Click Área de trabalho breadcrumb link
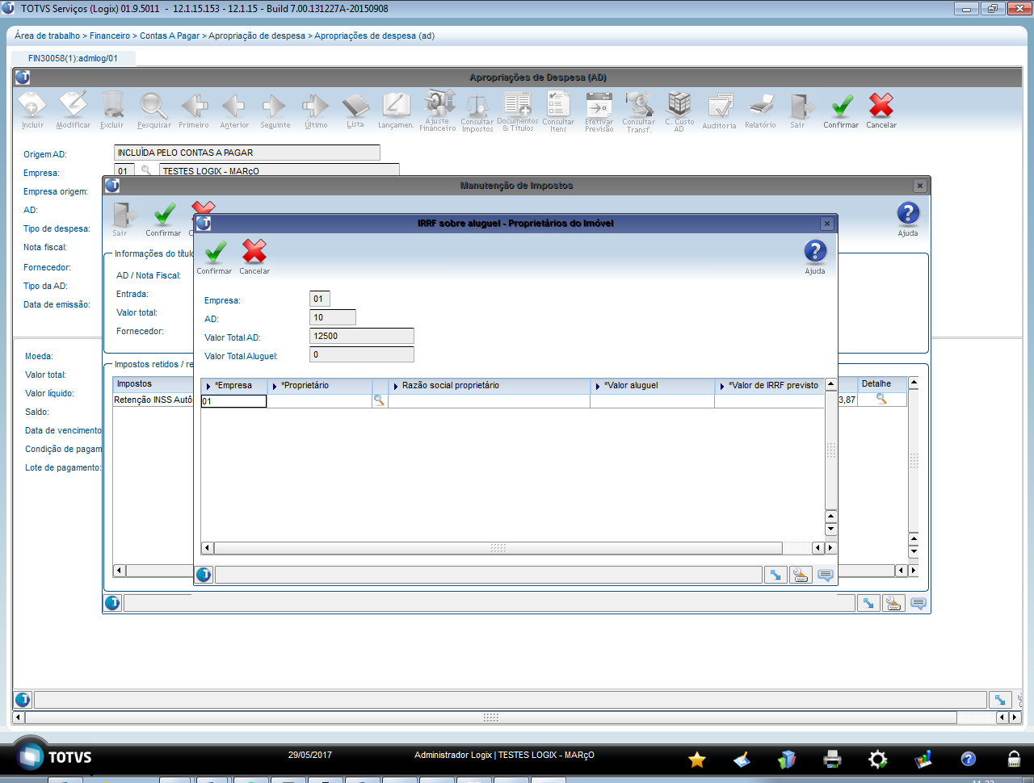1034x783 pixels. pyautogui.click(x=48, y=36)
